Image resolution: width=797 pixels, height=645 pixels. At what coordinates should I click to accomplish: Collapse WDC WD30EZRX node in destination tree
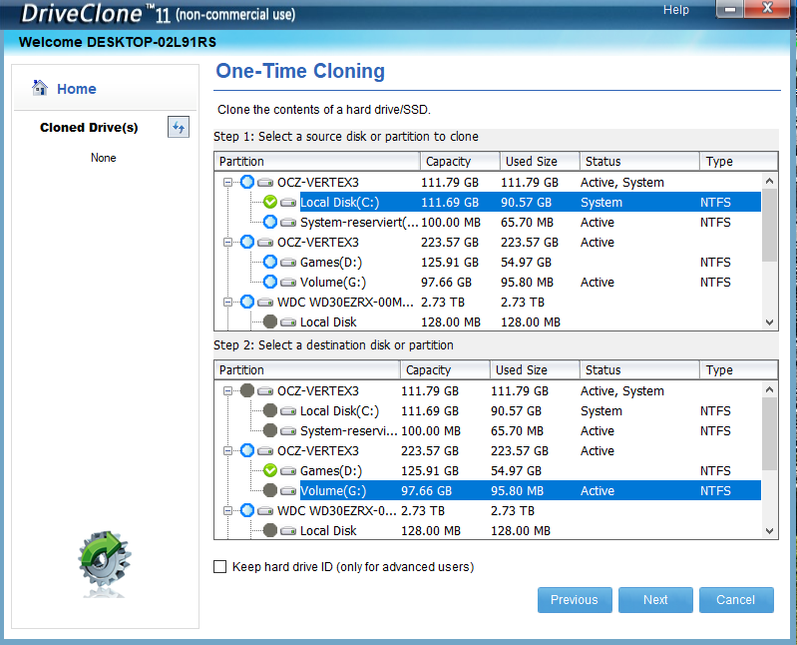[x=227, y=511]
